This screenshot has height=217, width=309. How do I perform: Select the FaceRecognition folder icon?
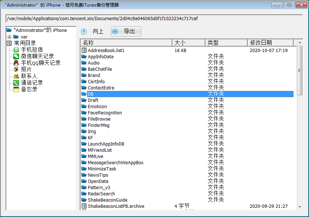[84, 113]
